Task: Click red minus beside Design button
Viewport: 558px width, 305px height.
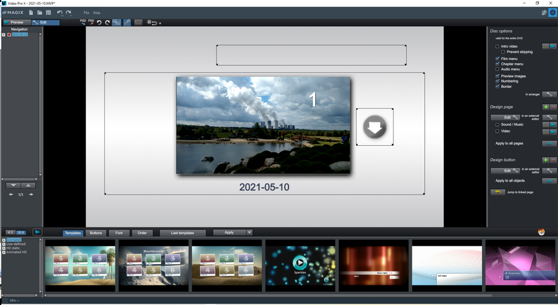Action: (553, 160)
